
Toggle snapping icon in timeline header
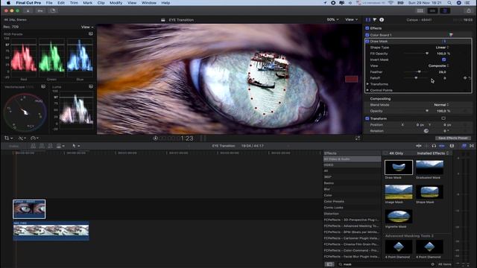coord(442,146)
